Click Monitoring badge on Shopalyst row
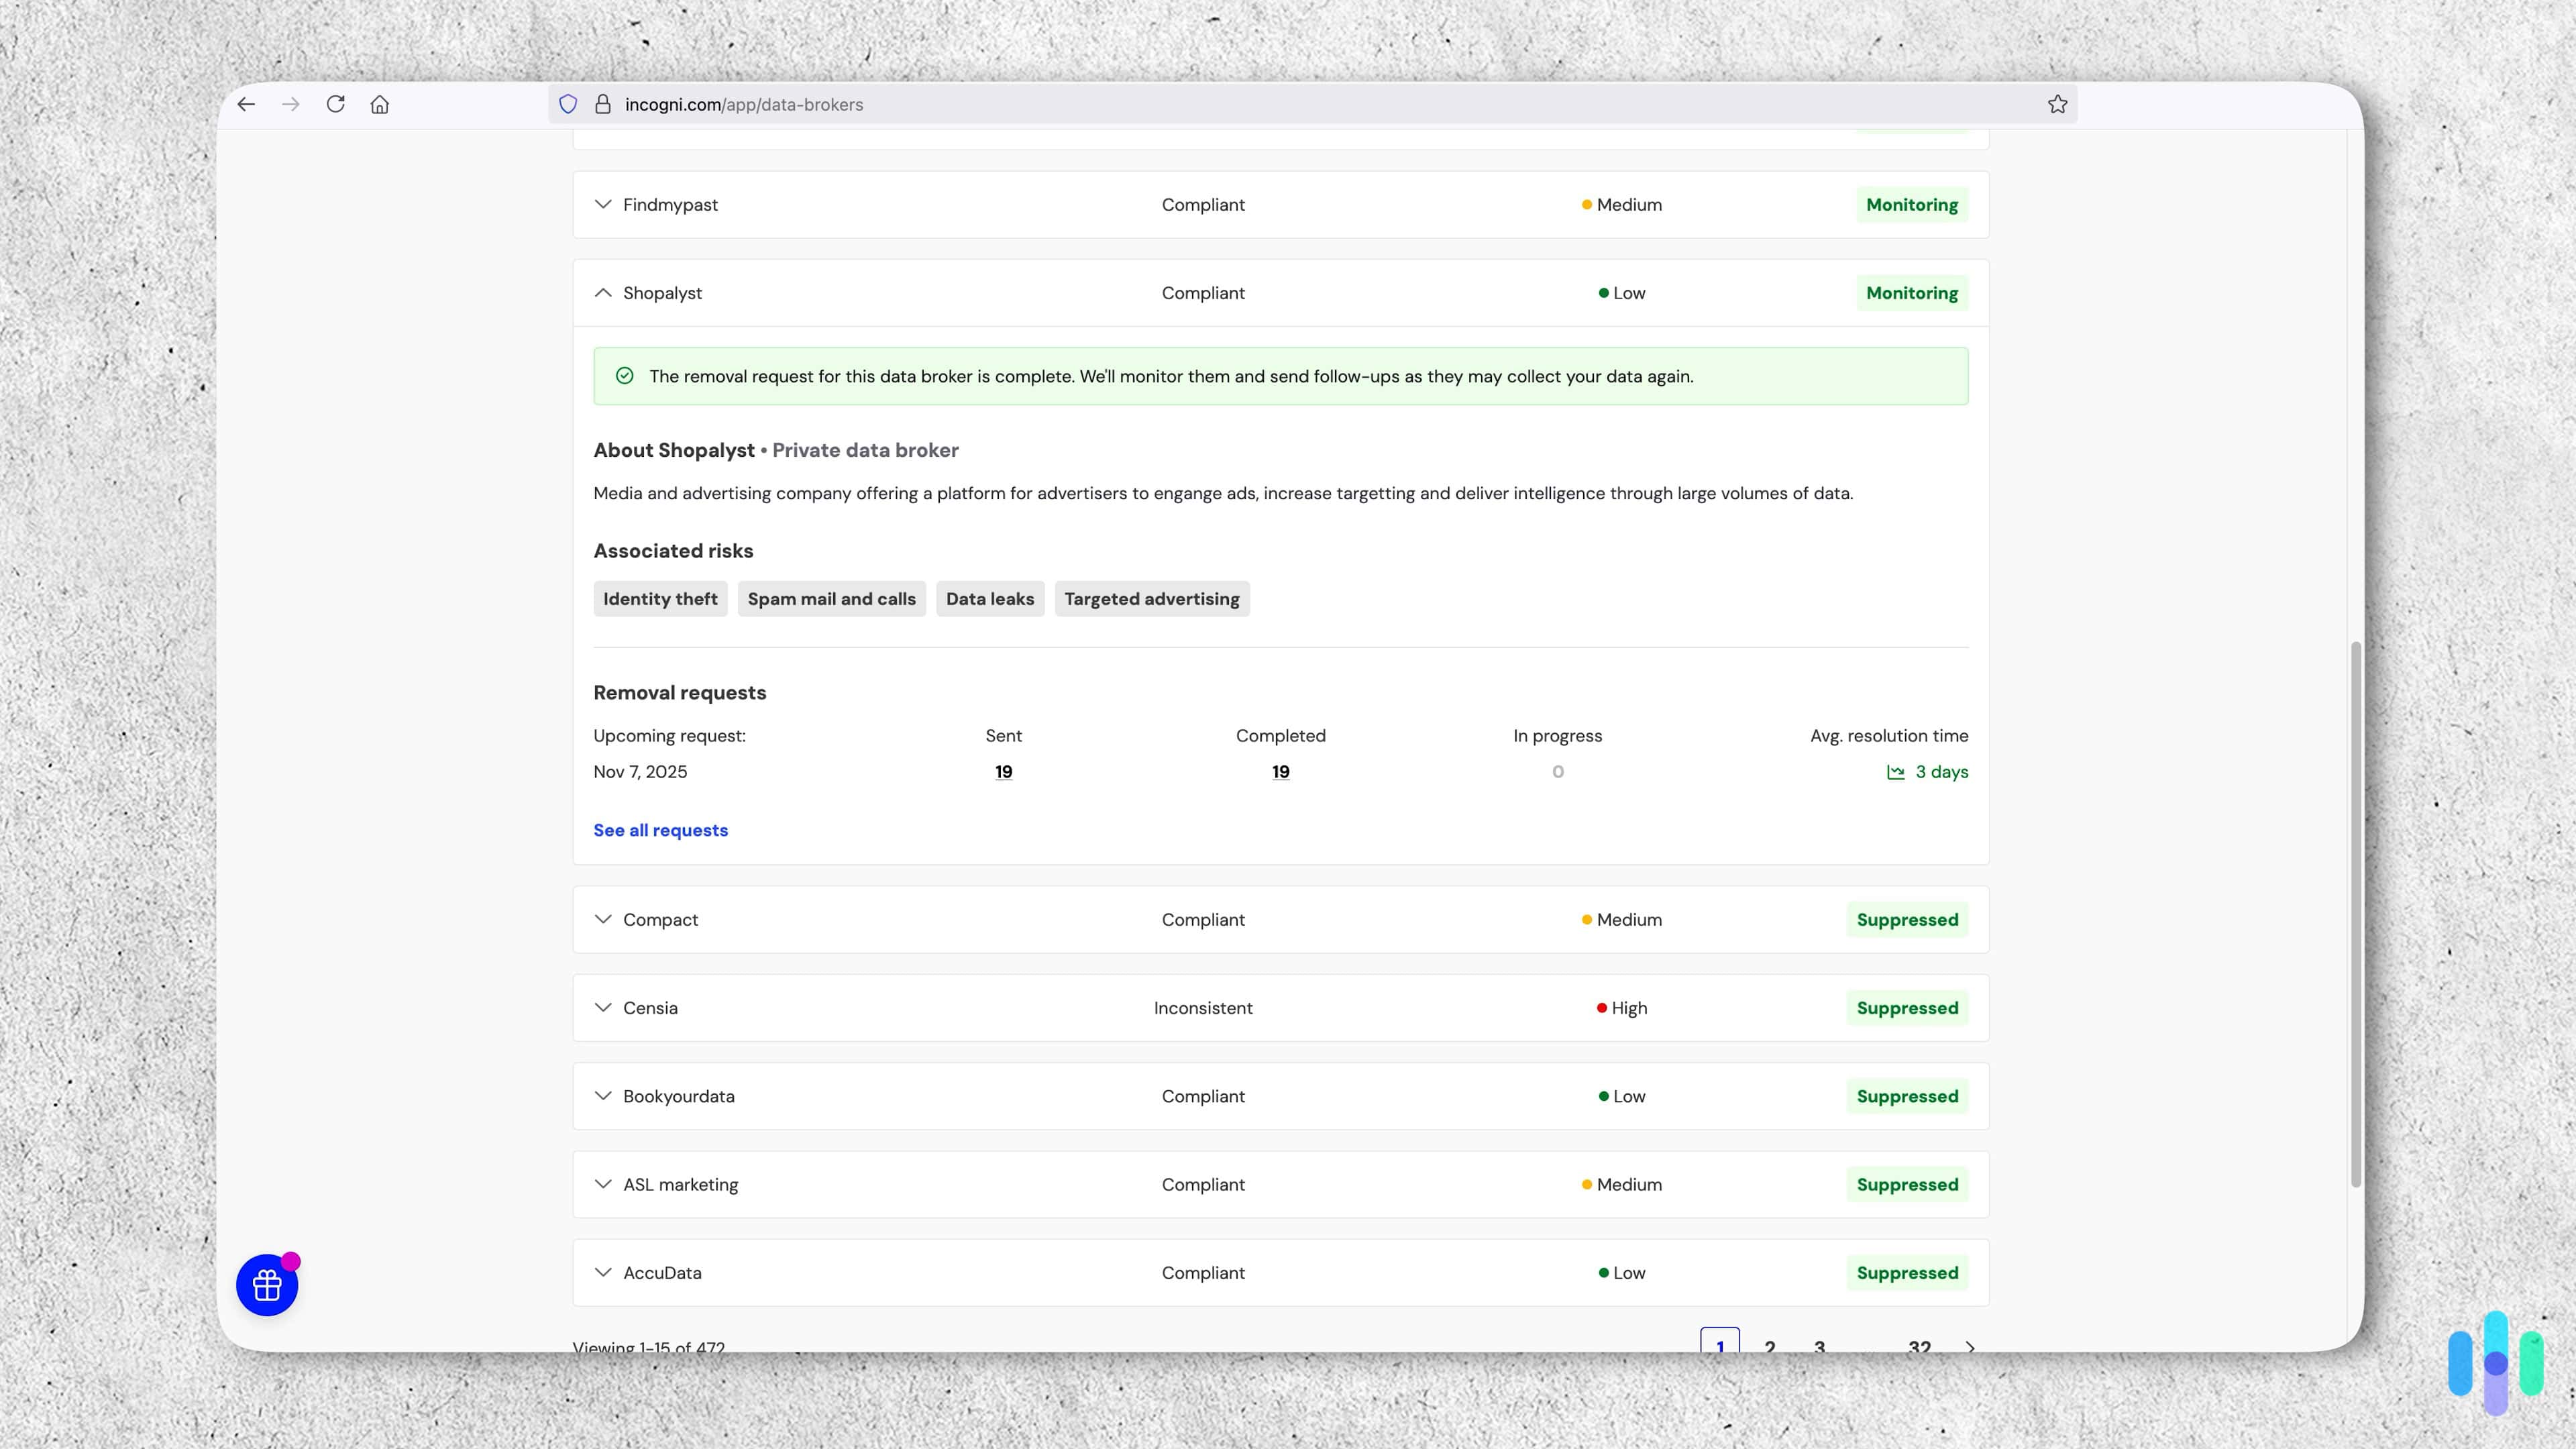Image resolution: width=2576 pixels, height=1449 pixels. point(1912,293)
